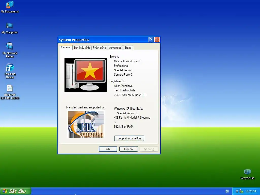Click the Áp dụng button

149,149
